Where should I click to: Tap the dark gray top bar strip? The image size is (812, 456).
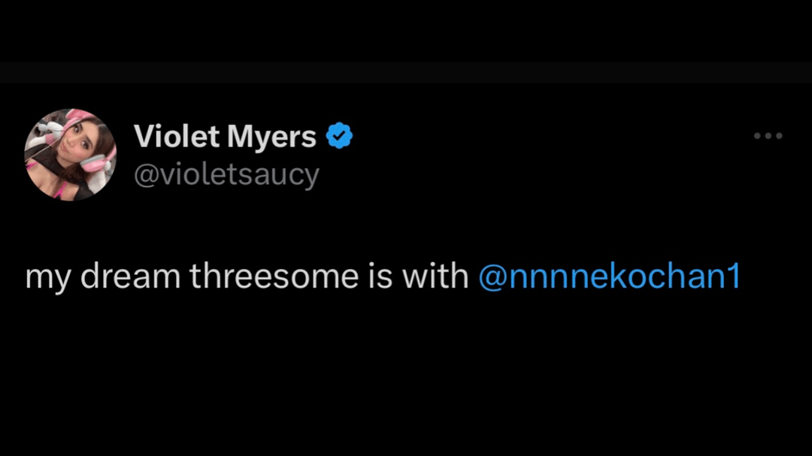click(x=406, y=73)
